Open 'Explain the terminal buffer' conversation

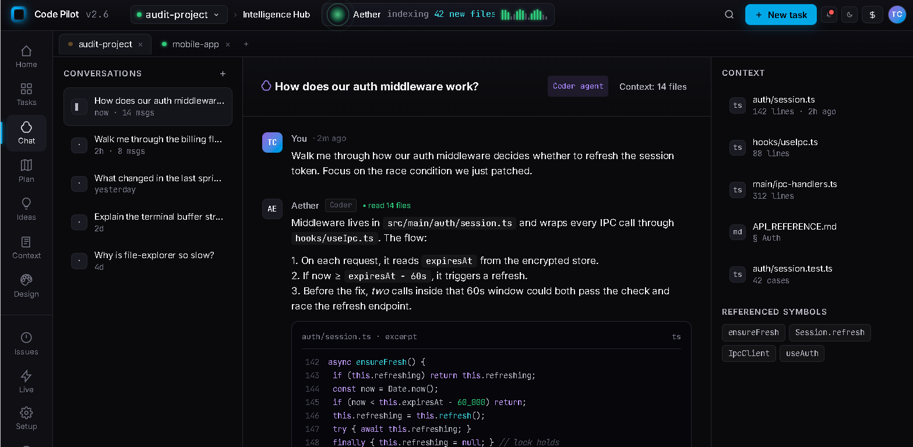click(x=148, y=222)
